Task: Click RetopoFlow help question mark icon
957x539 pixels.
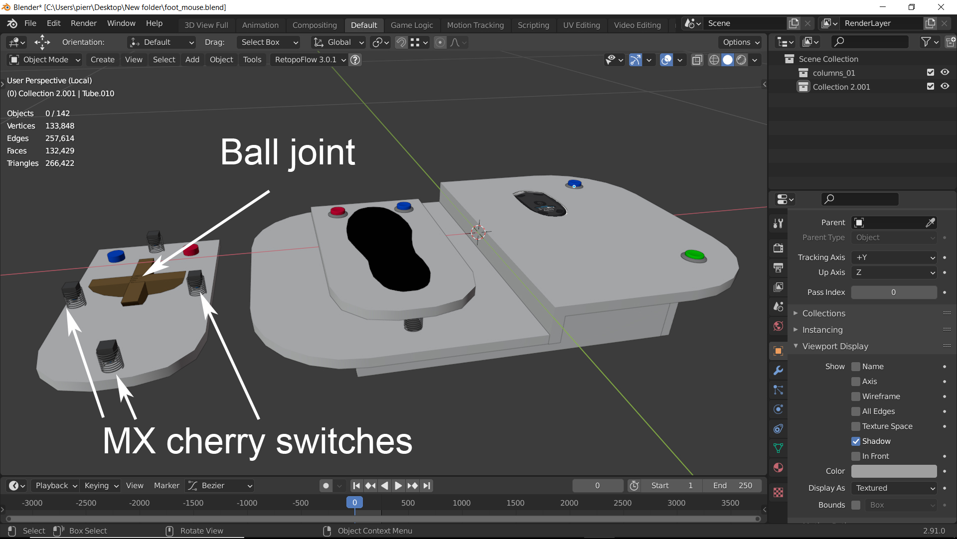Action: click(355, 60)
